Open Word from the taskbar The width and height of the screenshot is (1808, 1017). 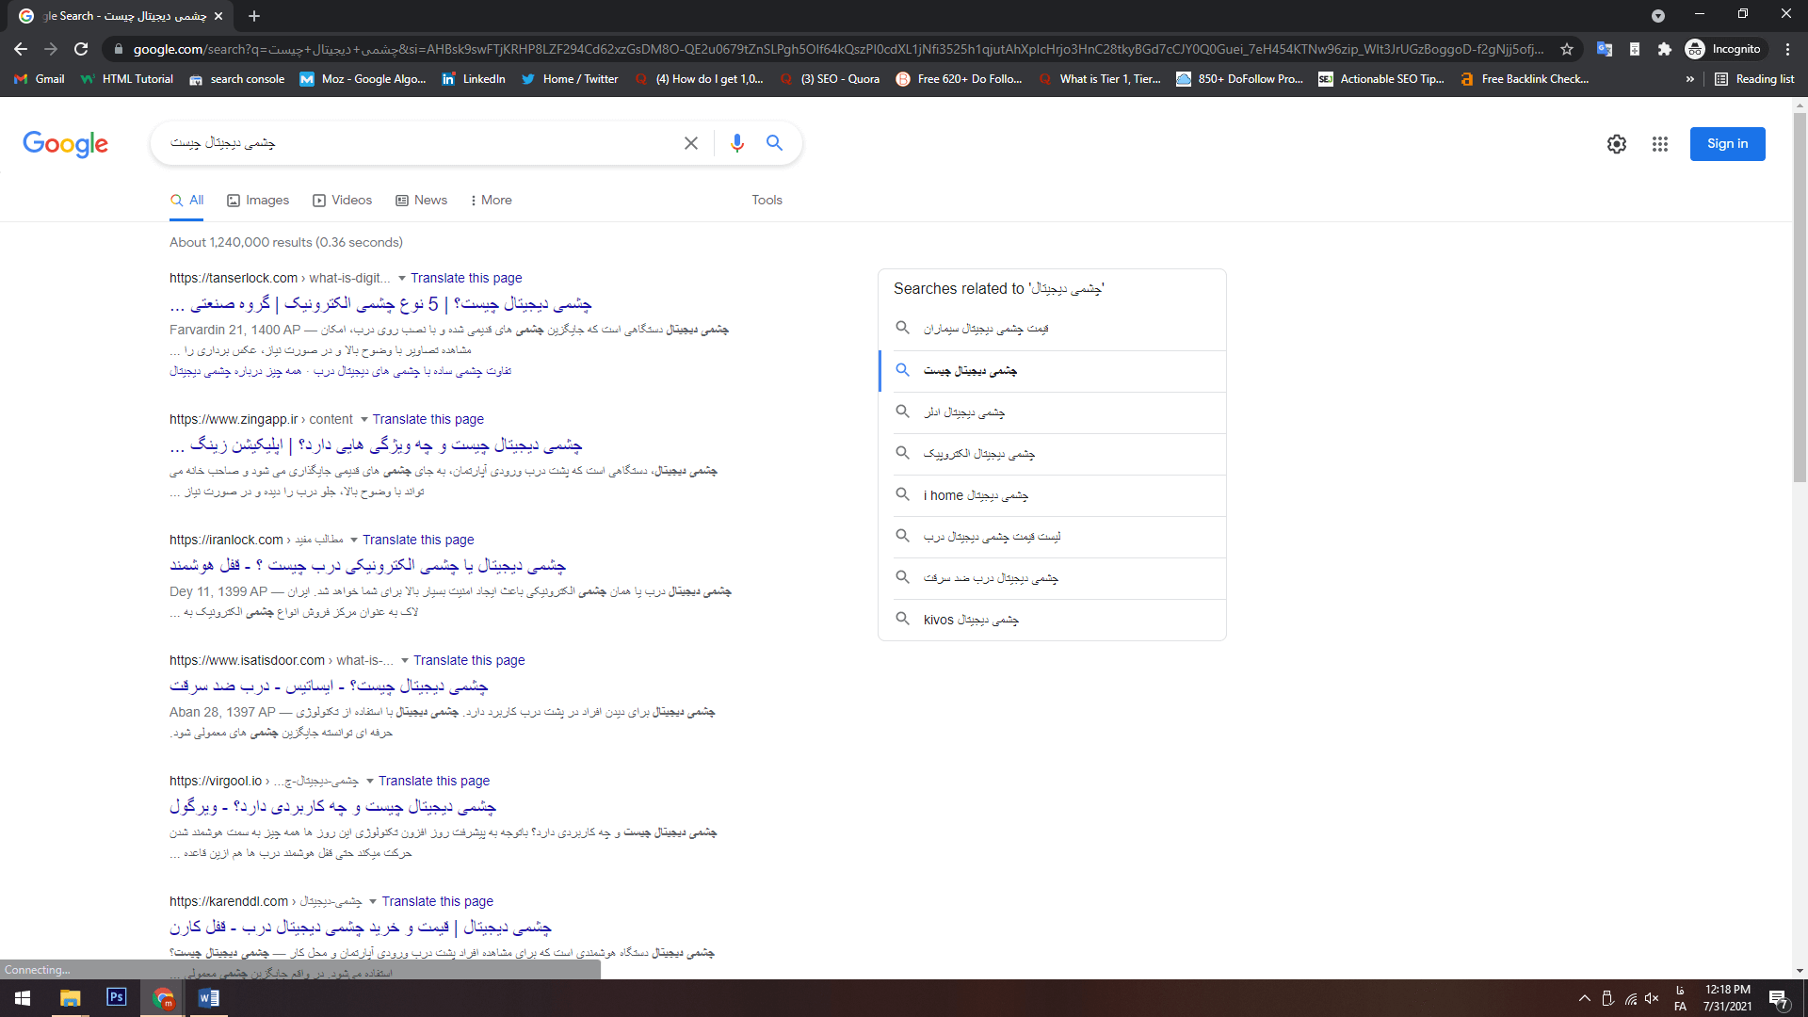click(x=209, y=998)
